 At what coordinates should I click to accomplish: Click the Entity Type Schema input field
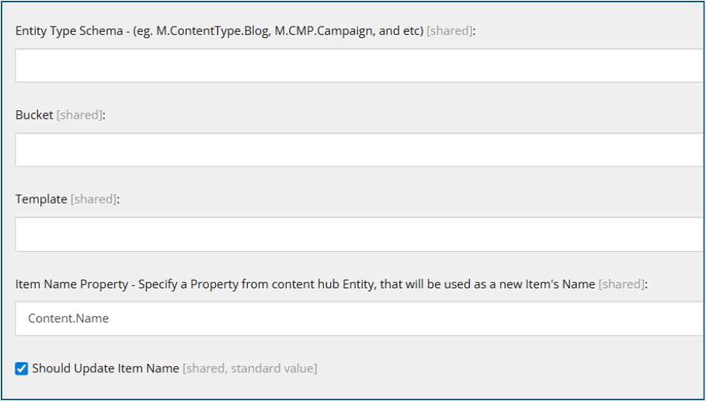coord(359,65)
